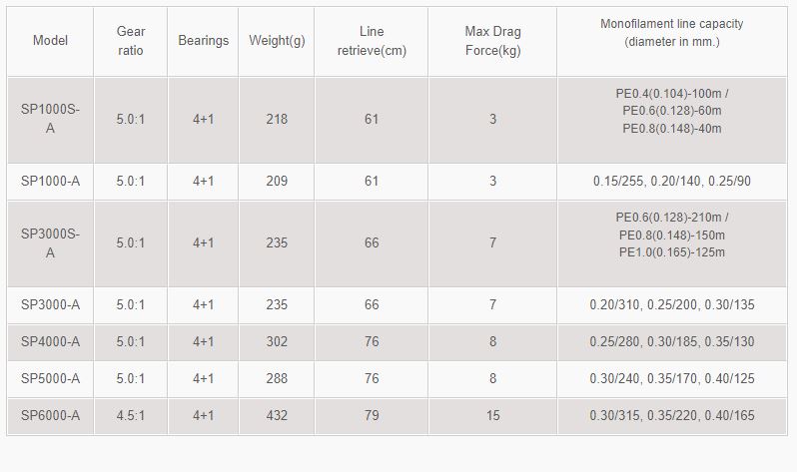Image resolution: width=797 pixels, height=472 pixels.
Task: Click the SP5000-A model name
Action: tap(50, 379)
